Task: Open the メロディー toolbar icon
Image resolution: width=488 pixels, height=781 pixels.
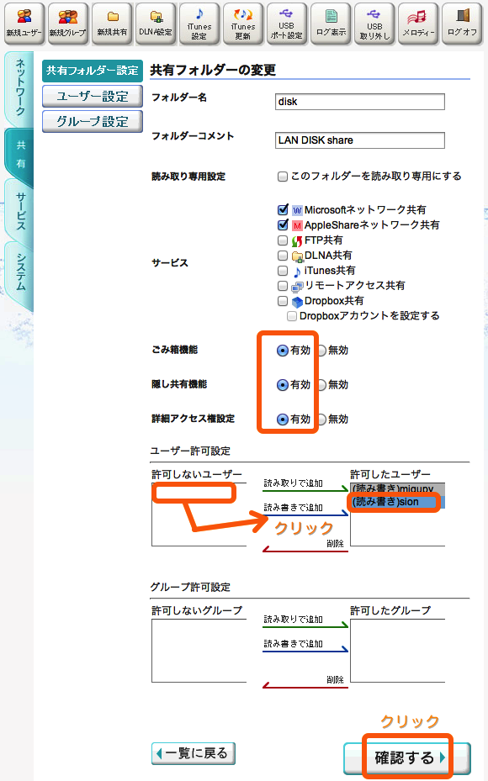Action: (418, 24)
